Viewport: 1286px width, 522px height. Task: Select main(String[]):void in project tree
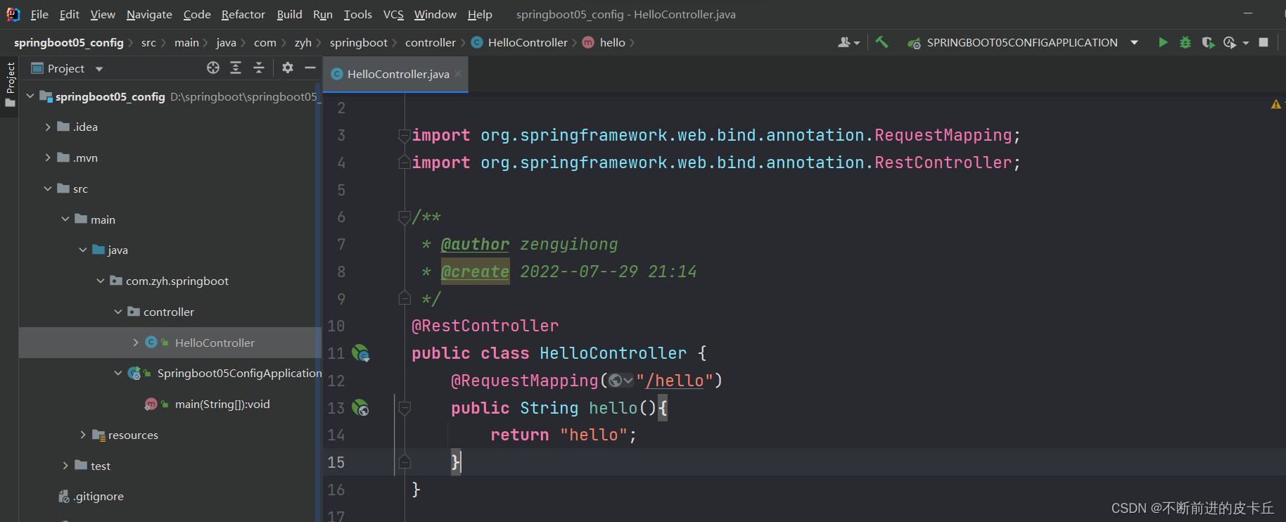222,404
